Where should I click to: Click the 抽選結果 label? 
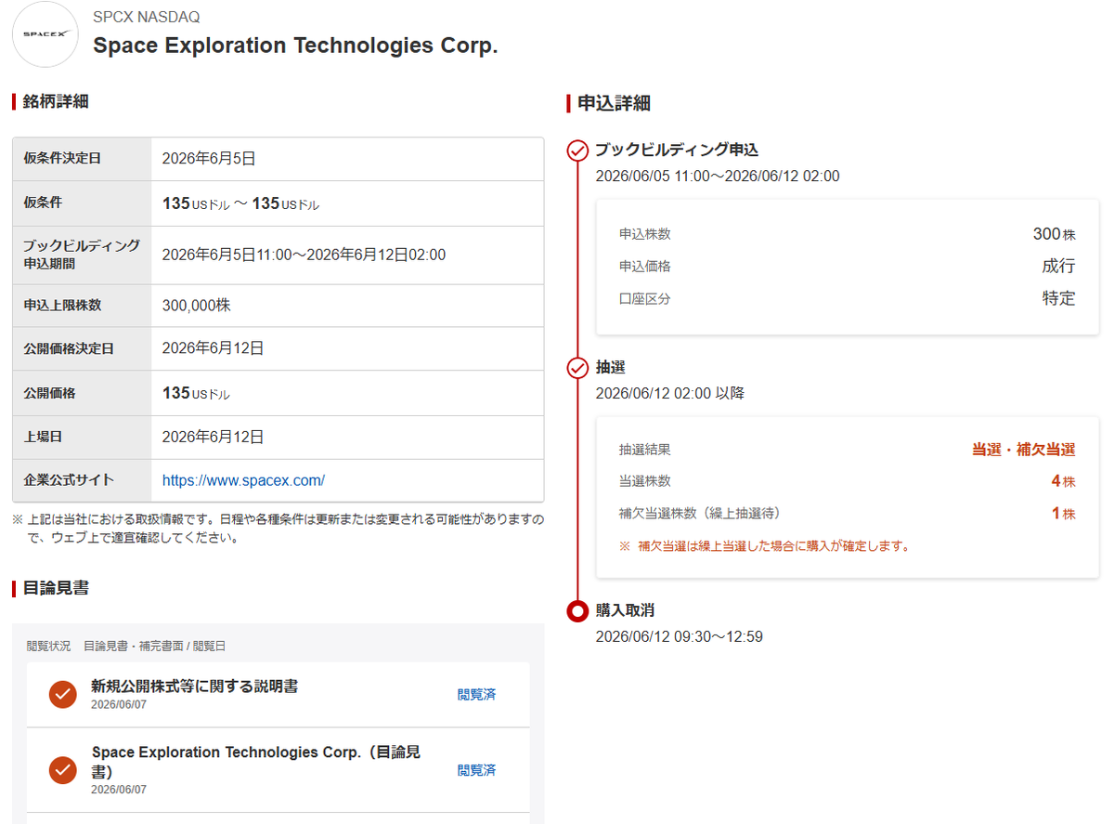645,450
